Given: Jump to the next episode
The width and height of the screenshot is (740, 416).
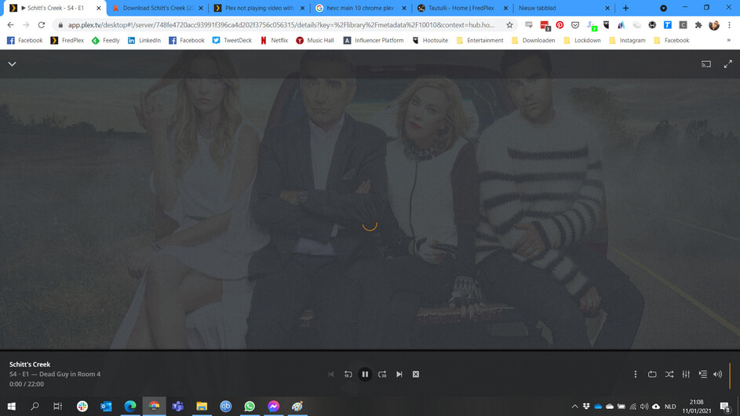Looking at the screenshot, I should tap(399, 374).
